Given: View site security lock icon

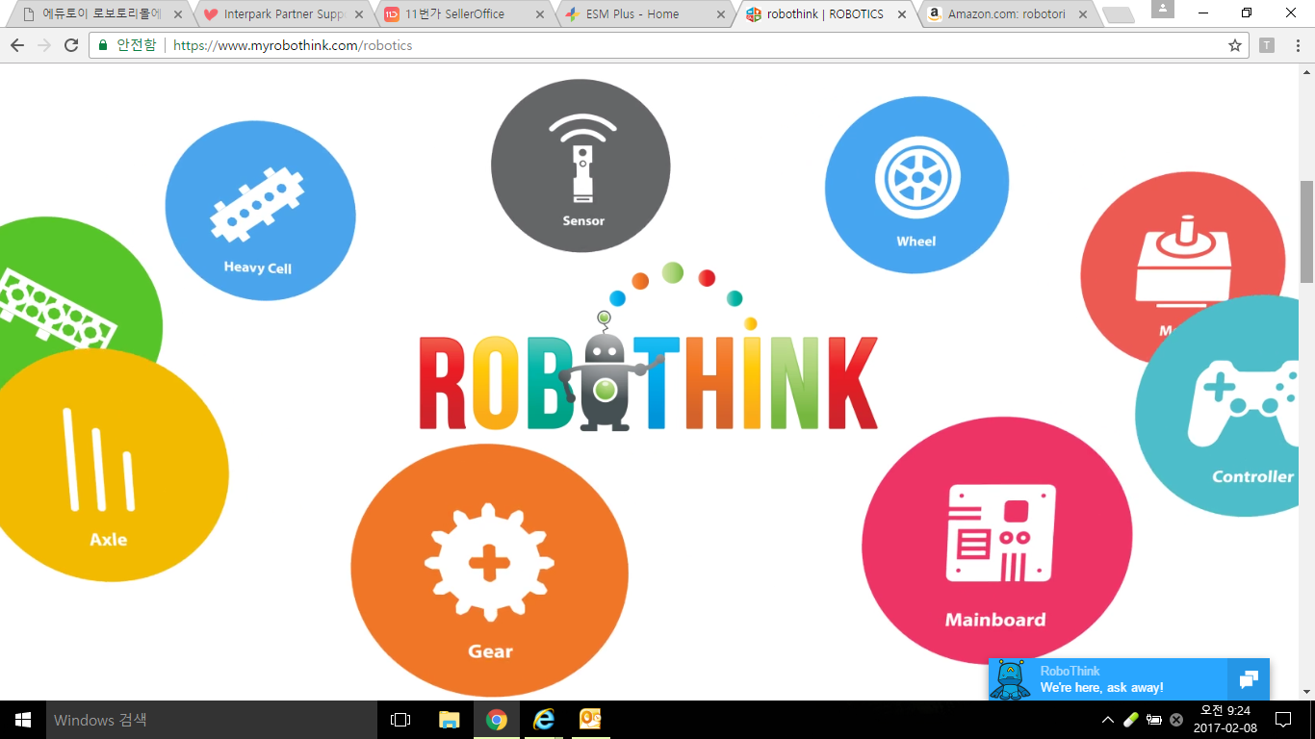Looking at the screenshot, I should (103, 45).
